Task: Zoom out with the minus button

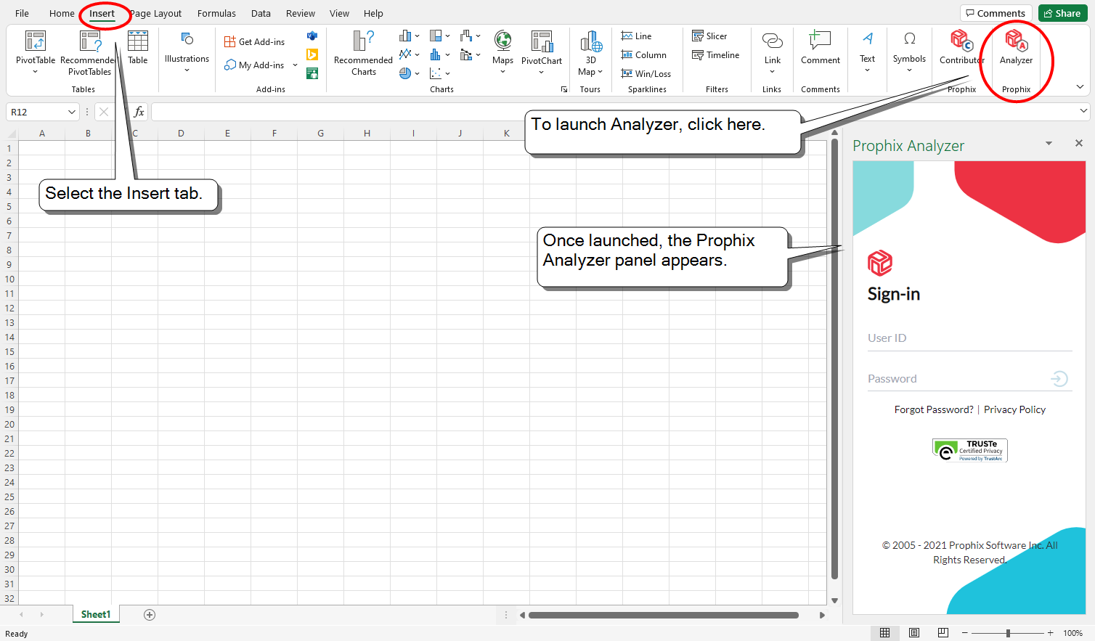Action: pyautogui.click(x=965, y=633)
